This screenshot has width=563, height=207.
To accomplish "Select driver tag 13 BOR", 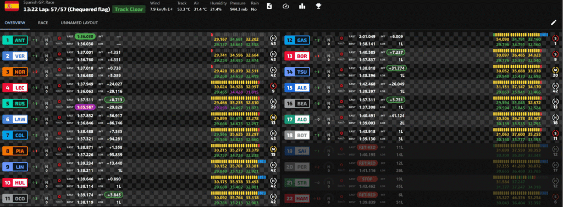I will click(x=297, y=56).
